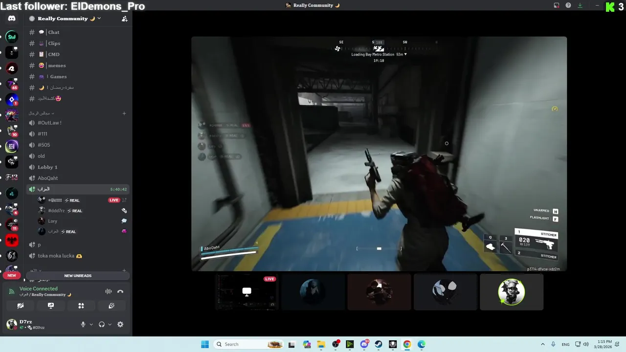This screenshot has height=352, width=626.
Task: Join the 'old' voice channel
Action: coord(78,156)
